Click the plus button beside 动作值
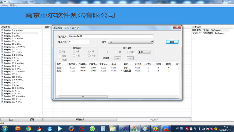The width and height of the screenshot is (234, 132). click(118, 58)
